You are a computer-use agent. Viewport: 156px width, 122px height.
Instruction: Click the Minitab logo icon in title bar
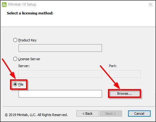[4, 4]
